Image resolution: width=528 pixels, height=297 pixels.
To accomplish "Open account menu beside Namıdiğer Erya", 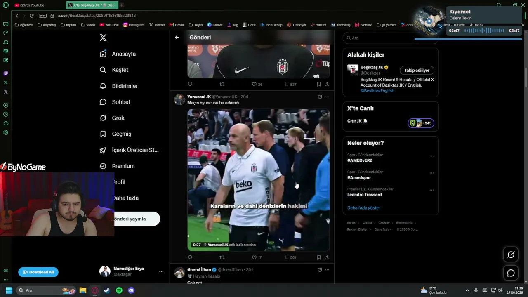I will point(161,271).
